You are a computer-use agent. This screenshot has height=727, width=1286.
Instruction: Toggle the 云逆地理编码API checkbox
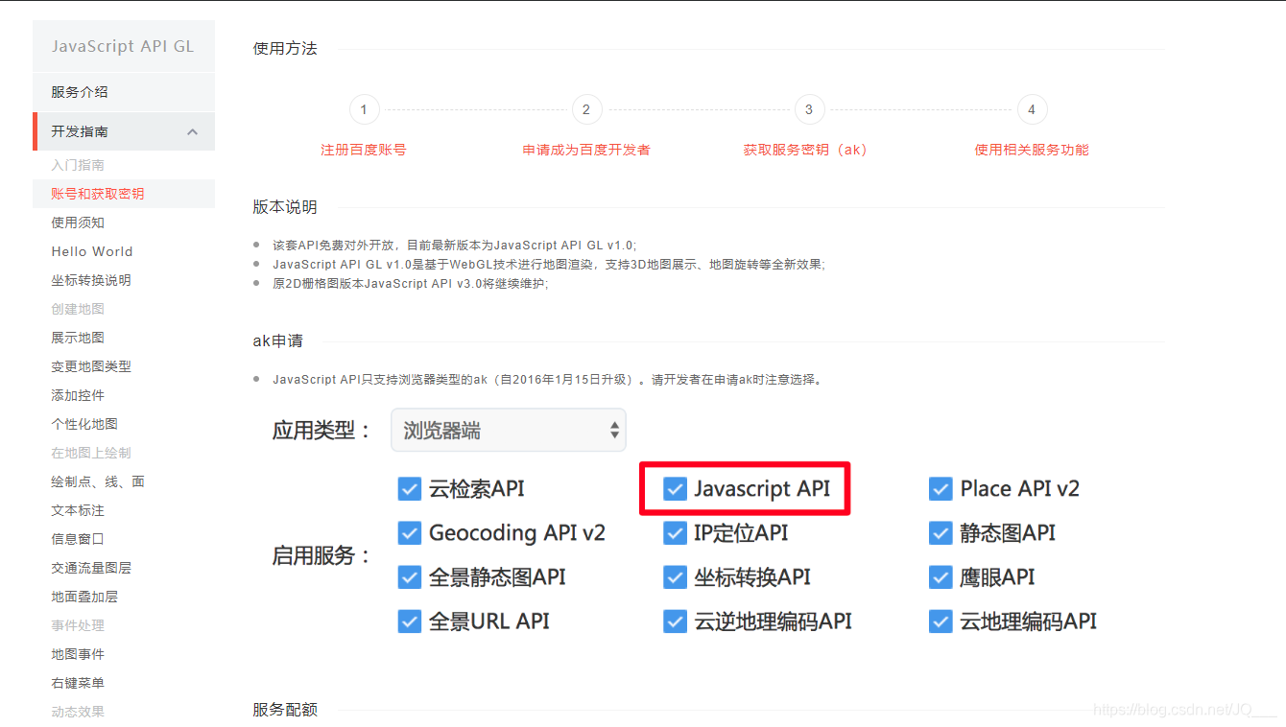pos(676,621)
